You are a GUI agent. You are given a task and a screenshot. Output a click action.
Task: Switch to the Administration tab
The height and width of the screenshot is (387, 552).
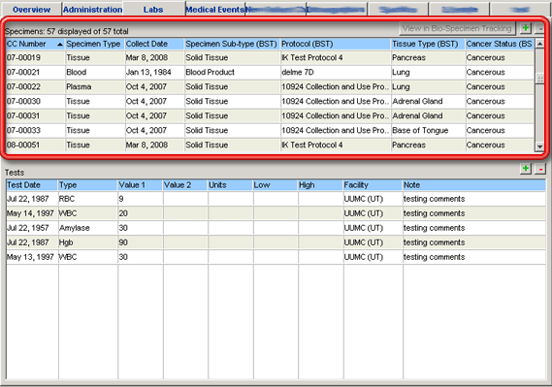point(92,10)
